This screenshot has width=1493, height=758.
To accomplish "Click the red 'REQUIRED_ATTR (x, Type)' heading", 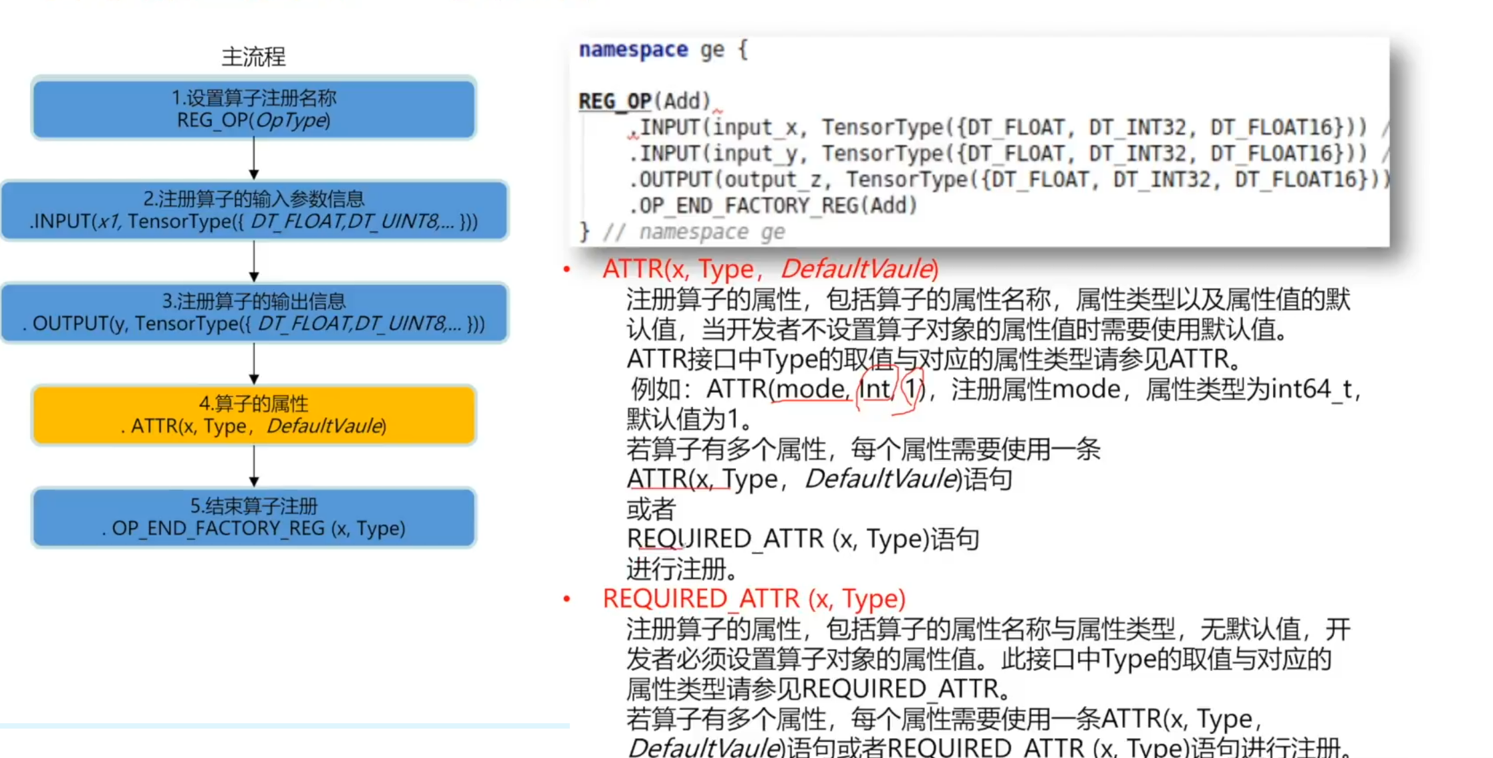I will 754,598.
